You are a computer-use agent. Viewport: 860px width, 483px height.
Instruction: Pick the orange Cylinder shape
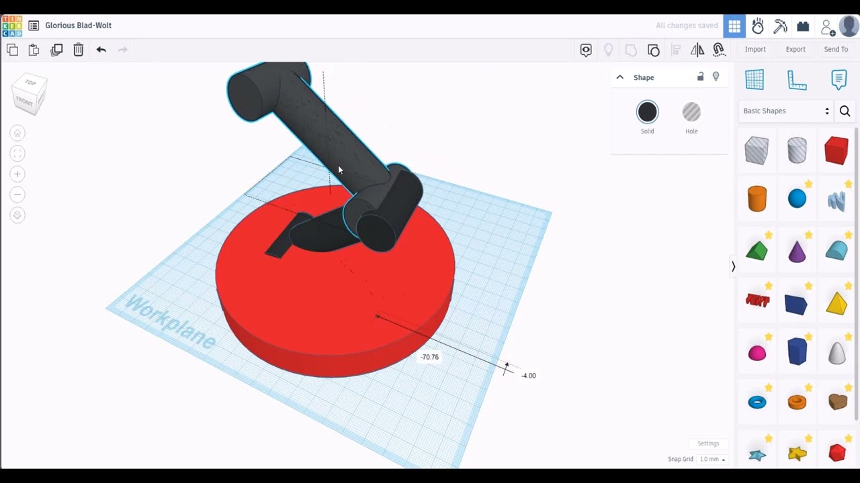(757, 199)
